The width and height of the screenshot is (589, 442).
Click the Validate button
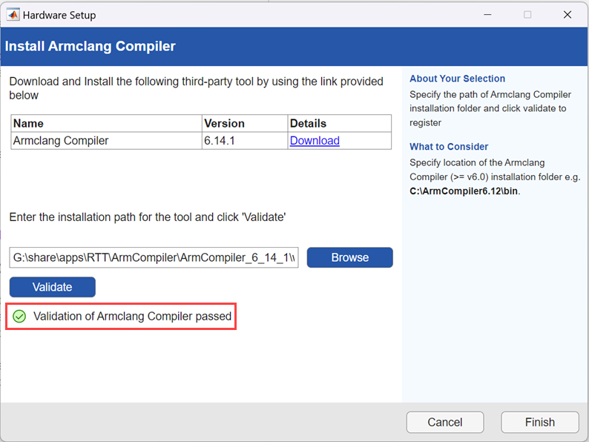click(x=53, y=287)
